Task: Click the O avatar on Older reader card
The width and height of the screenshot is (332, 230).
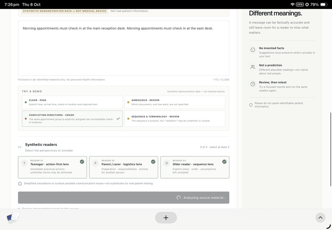Action: [x=167, y=163]
